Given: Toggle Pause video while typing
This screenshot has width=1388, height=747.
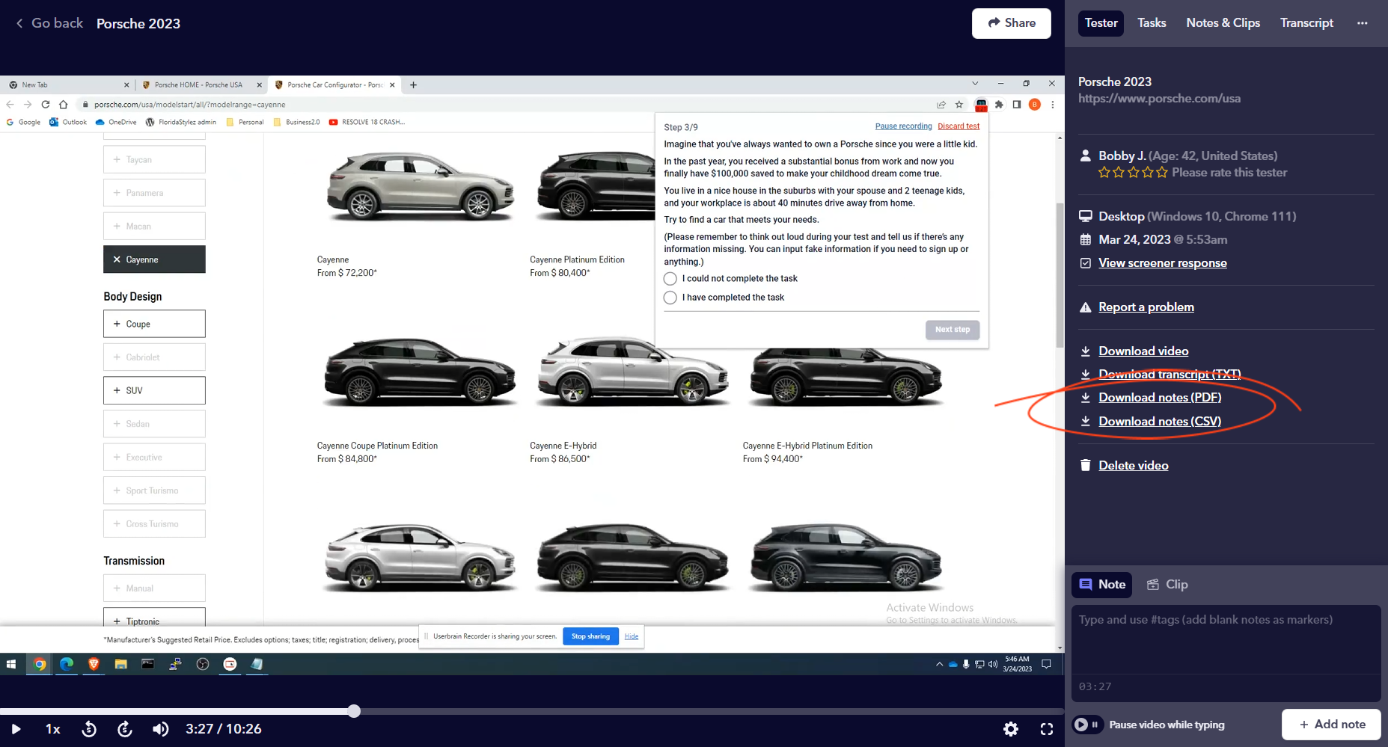Looking at the screenshot, I should 1087,725.
